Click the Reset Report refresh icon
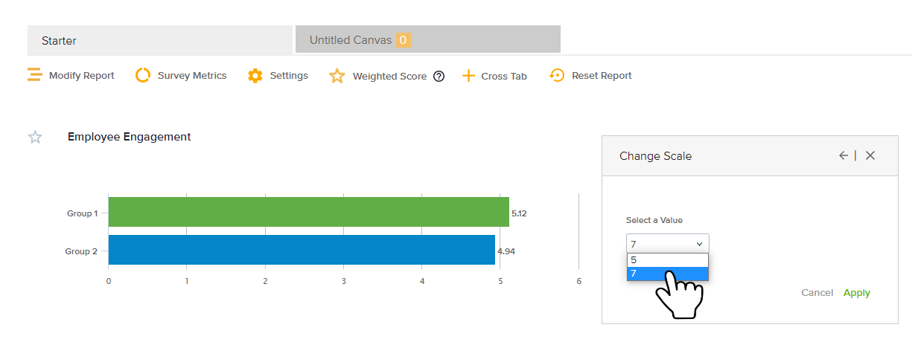 click(x=557, y=75)
